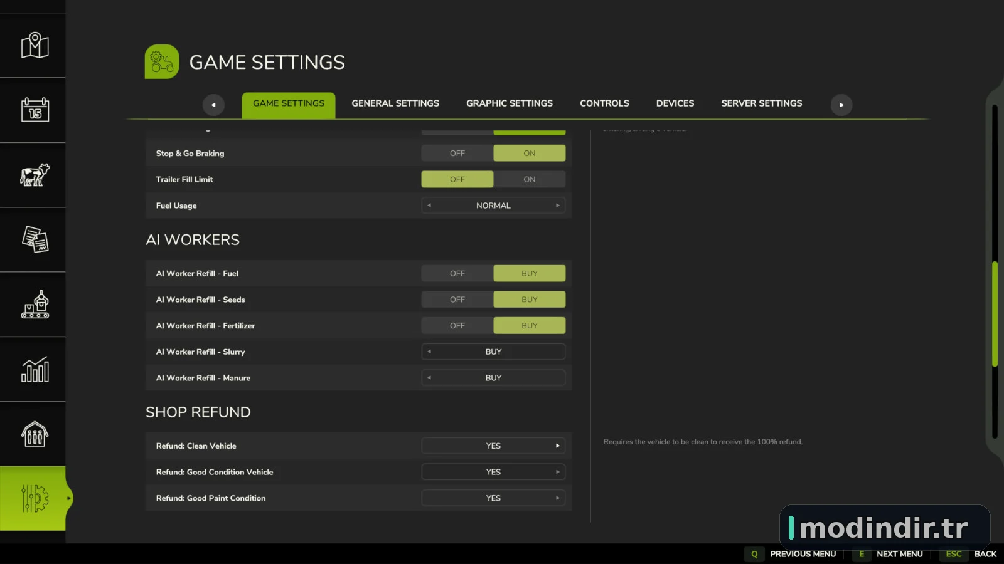Select the Manure refill BUY value box

pyautogui.click(x=493, y=378)
